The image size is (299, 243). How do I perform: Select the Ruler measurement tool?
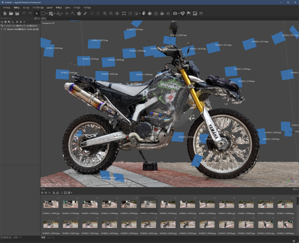pyautogui.click(x=85, y=13)
